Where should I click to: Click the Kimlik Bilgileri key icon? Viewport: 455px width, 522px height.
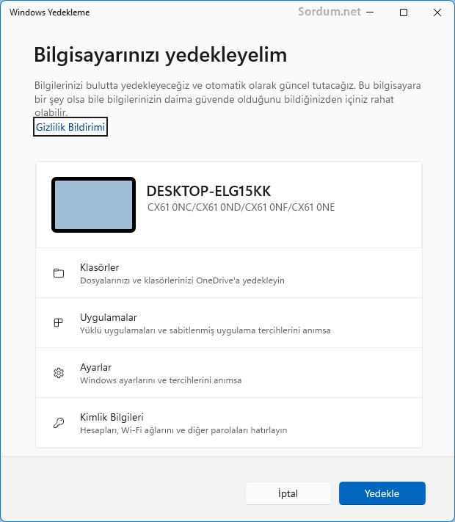[x=59, y=423]
